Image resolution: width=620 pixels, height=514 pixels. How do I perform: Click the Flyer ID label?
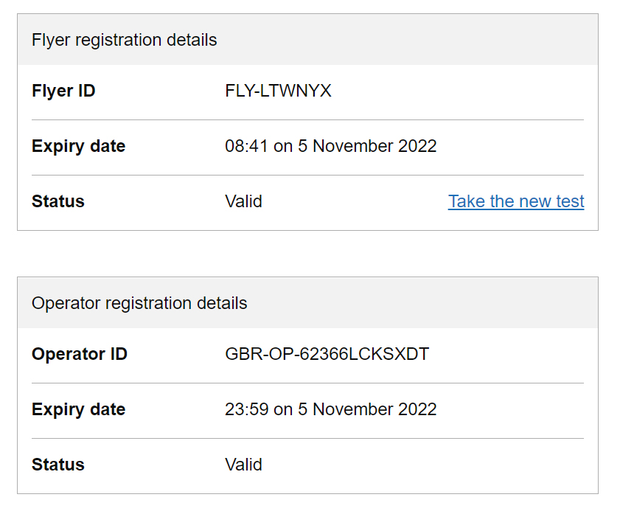click(x=63, y=91)
